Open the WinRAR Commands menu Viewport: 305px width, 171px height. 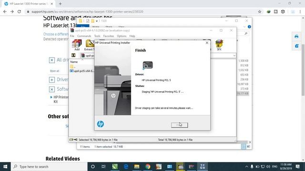point(84,36)
